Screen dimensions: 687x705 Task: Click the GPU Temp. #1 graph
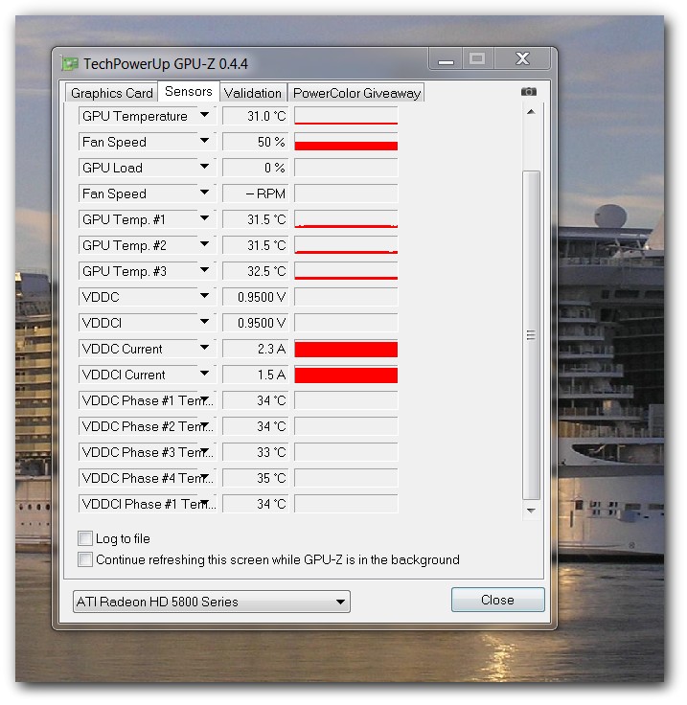tap(346, 219)
